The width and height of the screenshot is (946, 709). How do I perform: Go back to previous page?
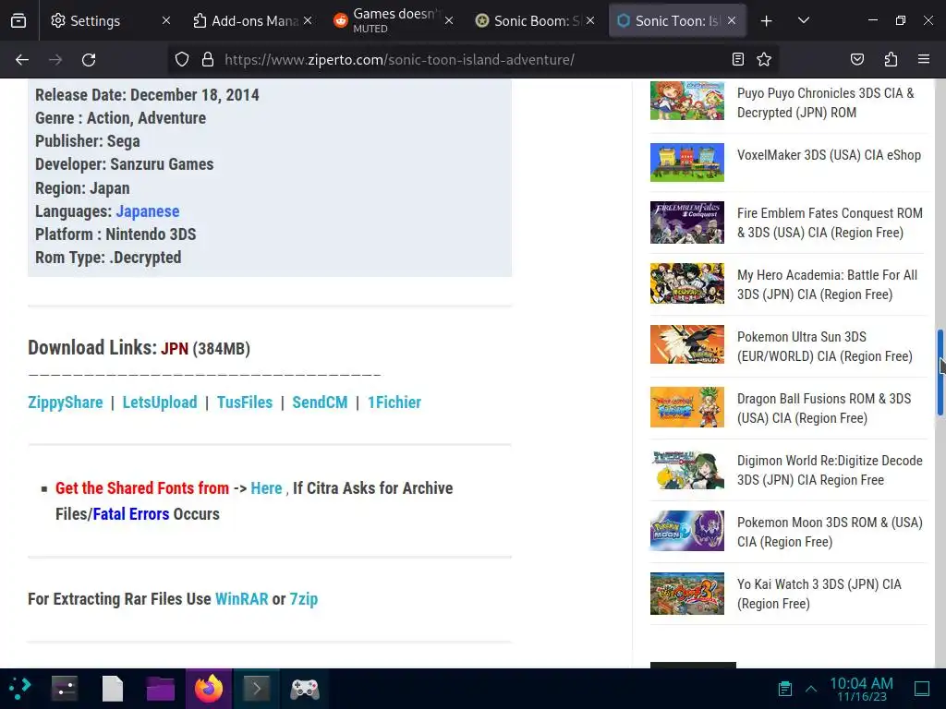pyautogui.click(x=22, y=60)
